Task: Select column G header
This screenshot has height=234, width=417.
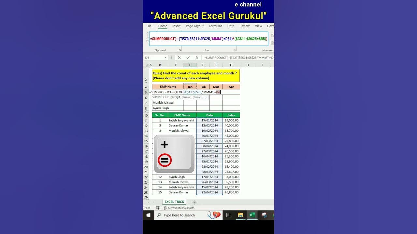Action: [231, 65]
